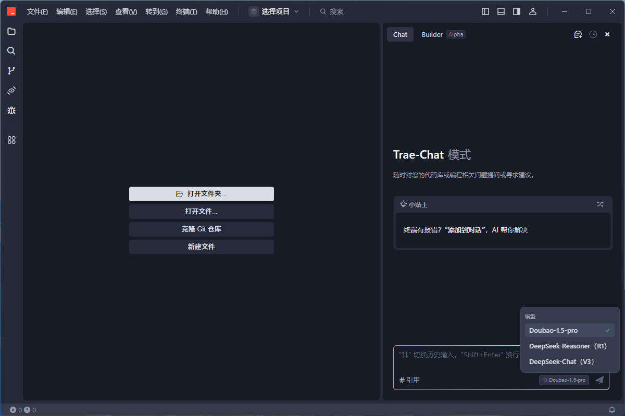This screenshot has height=416, width=625.
Task: Open the 编辑(E) menu
Action: tap(67, 11)
